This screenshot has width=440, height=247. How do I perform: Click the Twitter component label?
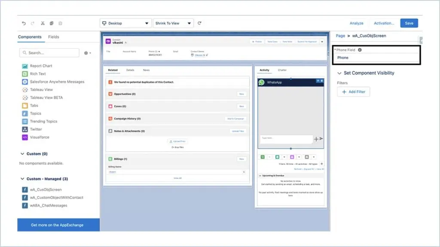[x=36, y=129]
